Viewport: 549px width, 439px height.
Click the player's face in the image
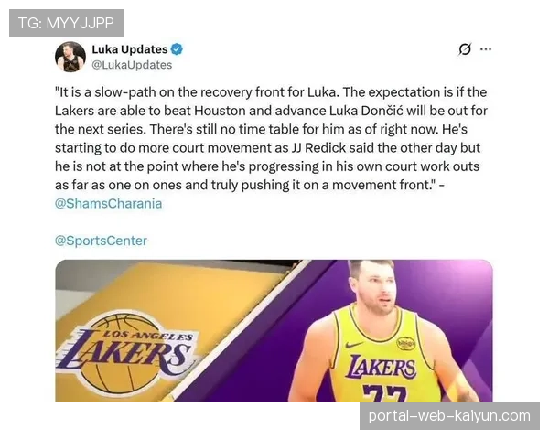coord(378,293)
